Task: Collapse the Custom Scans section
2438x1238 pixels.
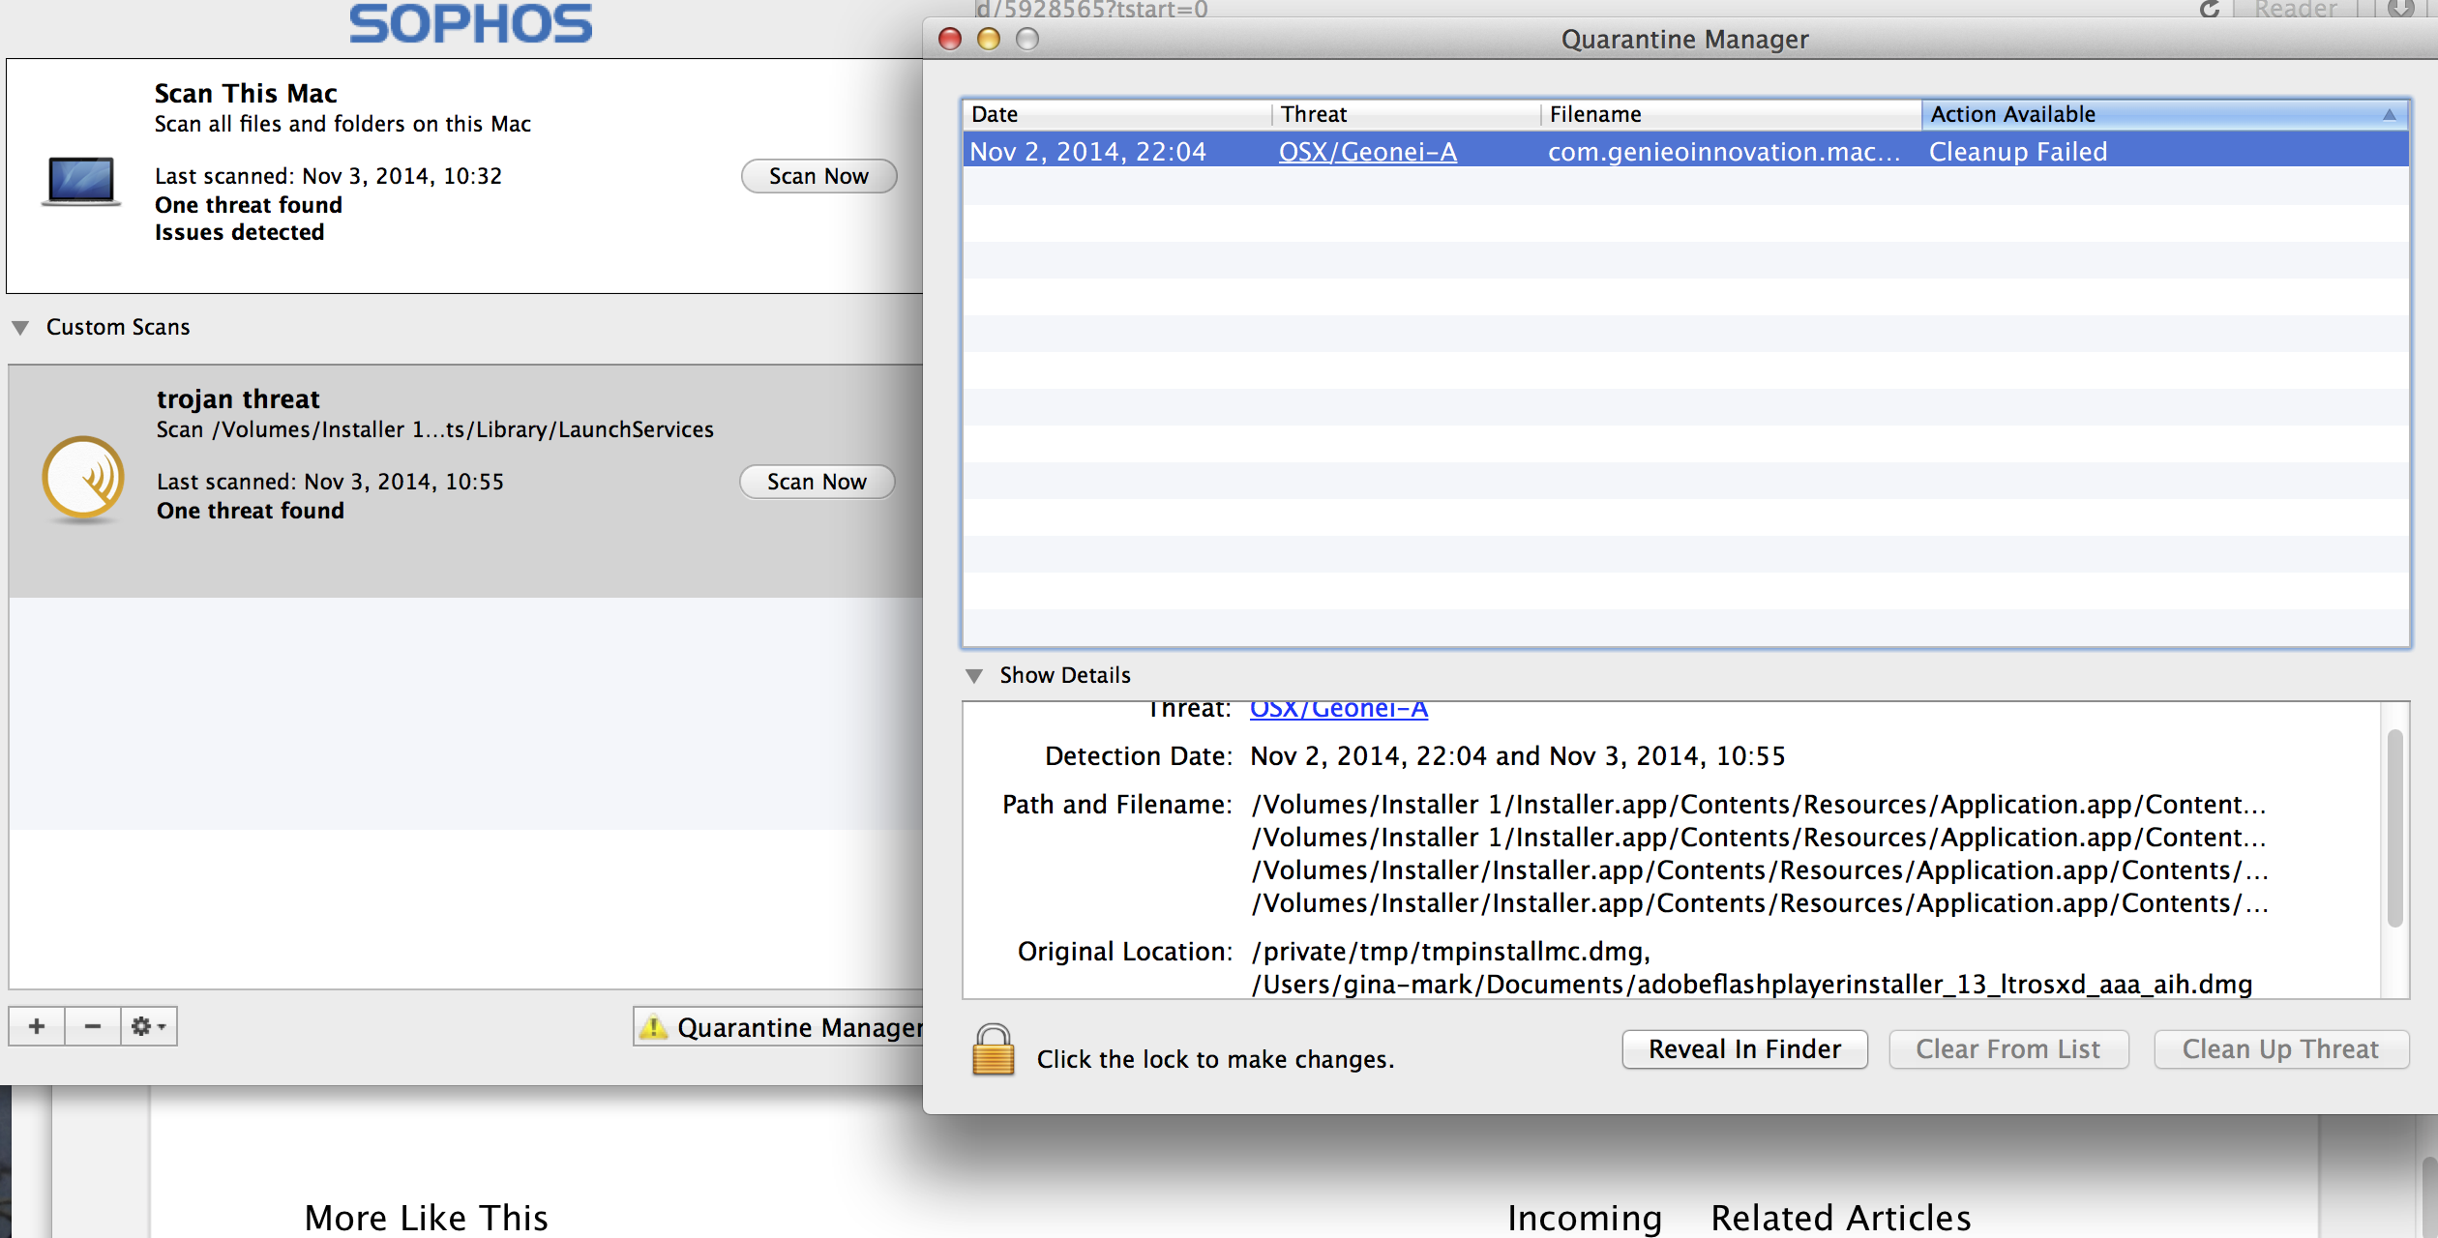Action: (20, 328)
